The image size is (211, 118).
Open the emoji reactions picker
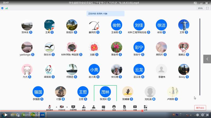114,107
